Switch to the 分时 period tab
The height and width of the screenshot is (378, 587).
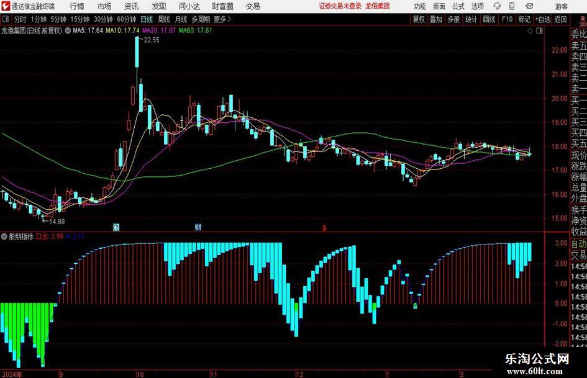point(20,19)
